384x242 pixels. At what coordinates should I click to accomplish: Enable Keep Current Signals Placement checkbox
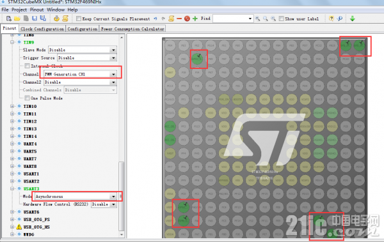[79, 19]
